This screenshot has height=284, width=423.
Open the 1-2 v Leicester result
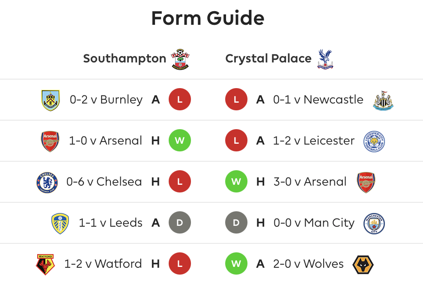(x=314, y=141)
